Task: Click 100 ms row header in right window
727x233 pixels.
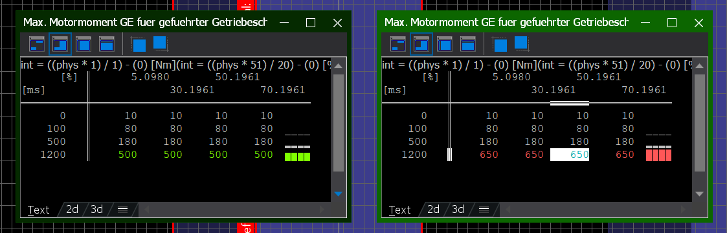Action: [418, 129]
